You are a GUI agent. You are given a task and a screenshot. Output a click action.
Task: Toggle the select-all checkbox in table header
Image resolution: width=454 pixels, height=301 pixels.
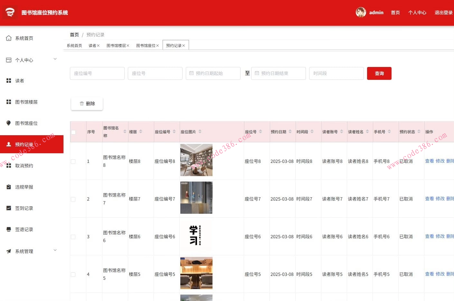click(x=73, y=132)
